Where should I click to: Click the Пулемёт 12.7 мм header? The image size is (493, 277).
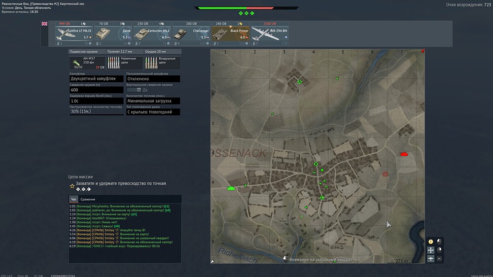tap(125, 51)
